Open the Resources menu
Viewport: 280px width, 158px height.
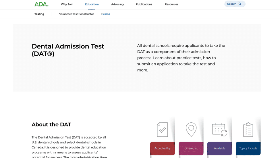171,4
